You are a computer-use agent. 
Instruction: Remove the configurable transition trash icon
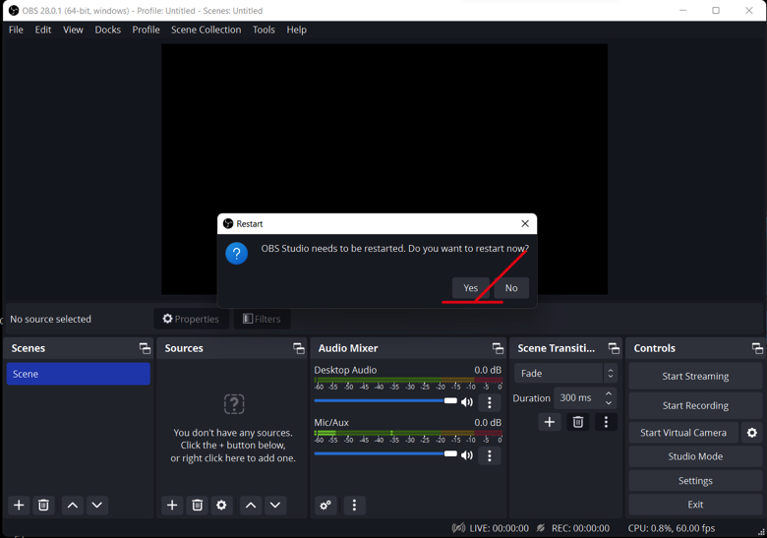tap(577, 422)
